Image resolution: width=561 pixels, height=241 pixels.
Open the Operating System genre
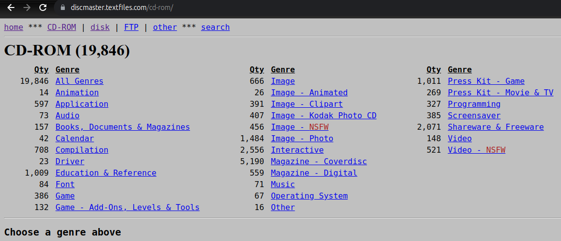click(x=309, y=196)
